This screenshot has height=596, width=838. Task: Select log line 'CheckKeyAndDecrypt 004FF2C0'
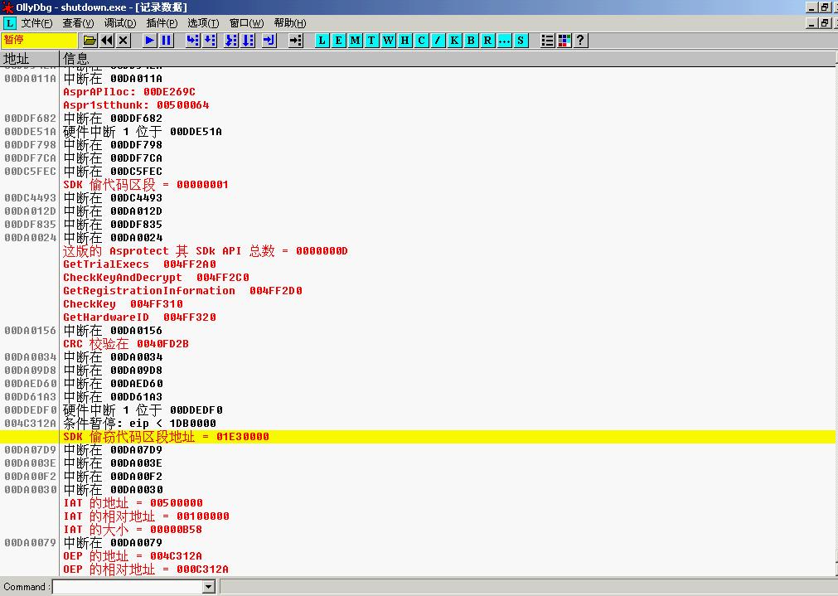pos(156,278)
